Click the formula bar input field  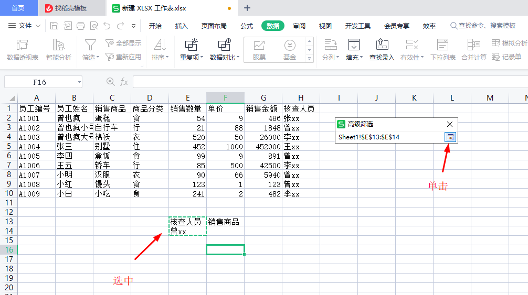tap(330, 82)
